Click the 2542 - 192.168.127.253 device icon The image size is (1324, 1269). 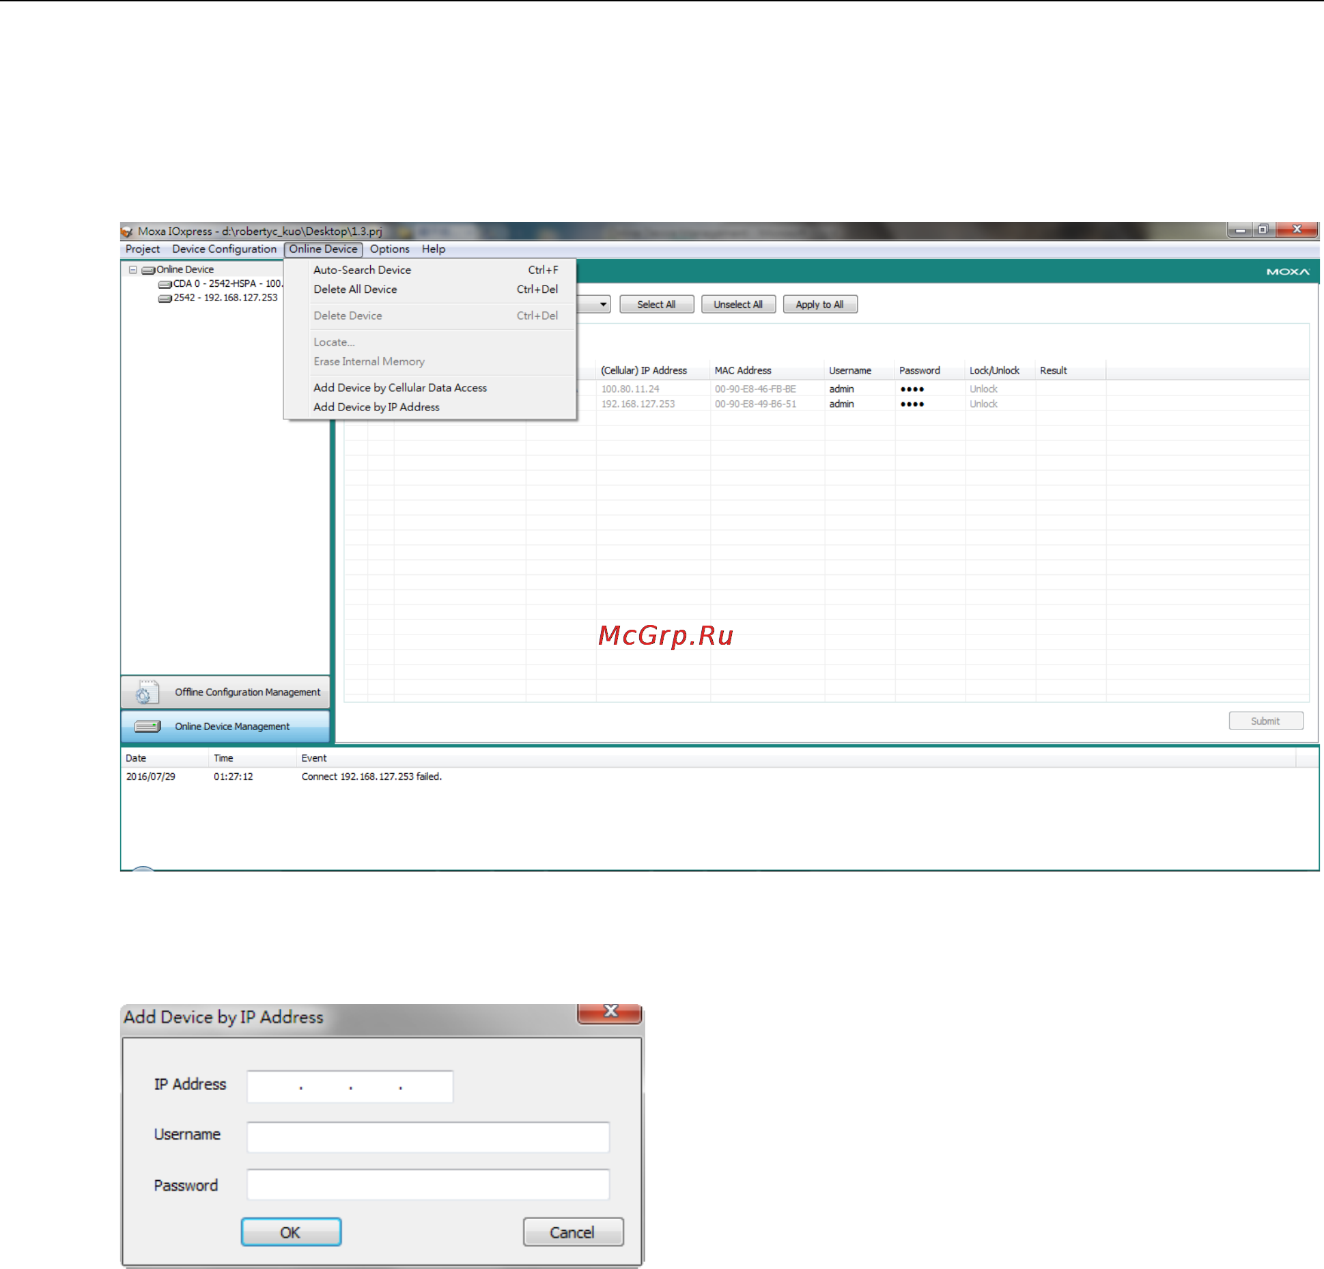point(165,298)
